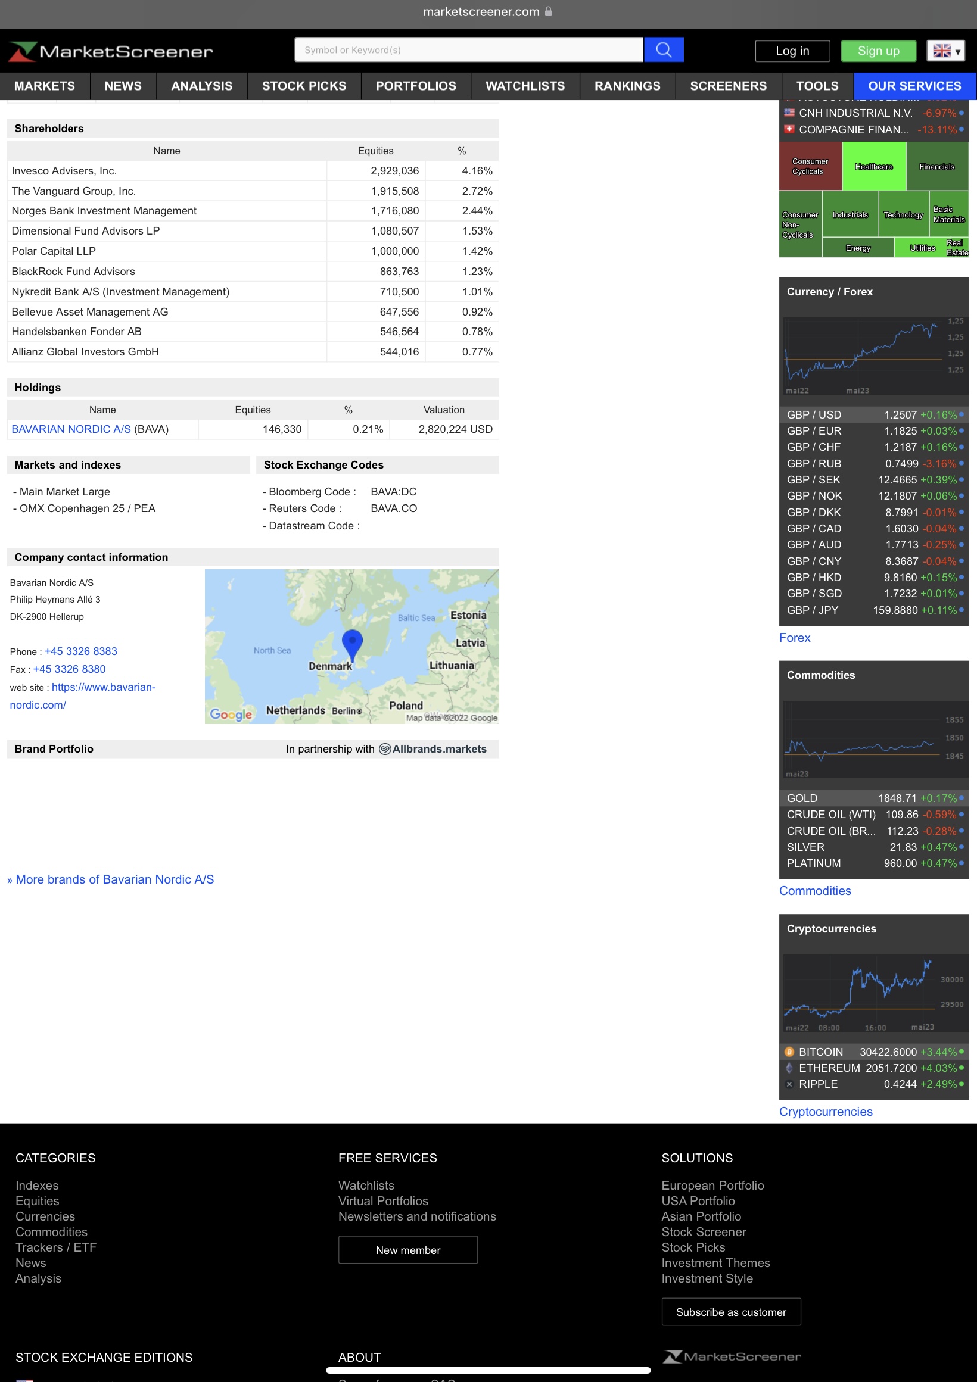The image size is (977, 1382).
Task: Click the CNH Industrial US flag icon
Action: pyautogui.click(x=789, y=113)
